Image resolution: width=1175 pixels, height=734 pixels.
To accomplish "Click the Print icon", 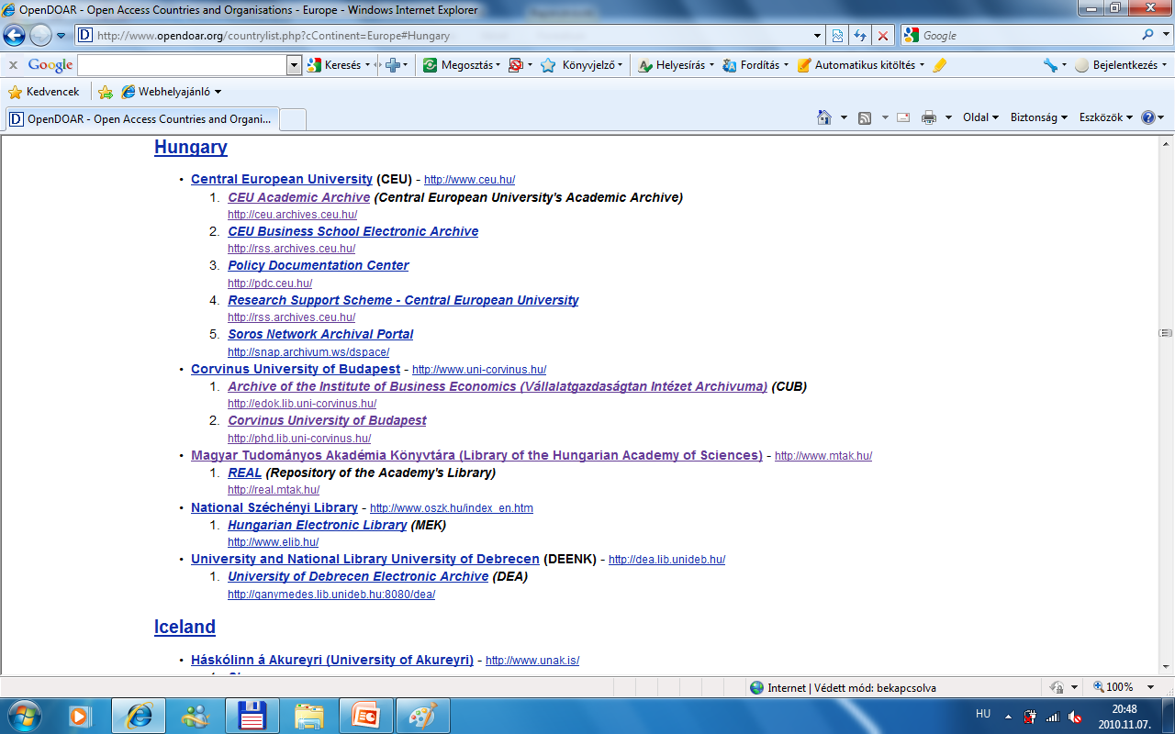I will (929, 117).
